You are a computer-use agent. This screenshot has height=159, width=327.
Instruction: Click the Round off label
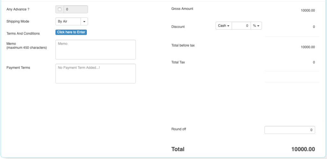pyautogui.click(x=179, y=129)
